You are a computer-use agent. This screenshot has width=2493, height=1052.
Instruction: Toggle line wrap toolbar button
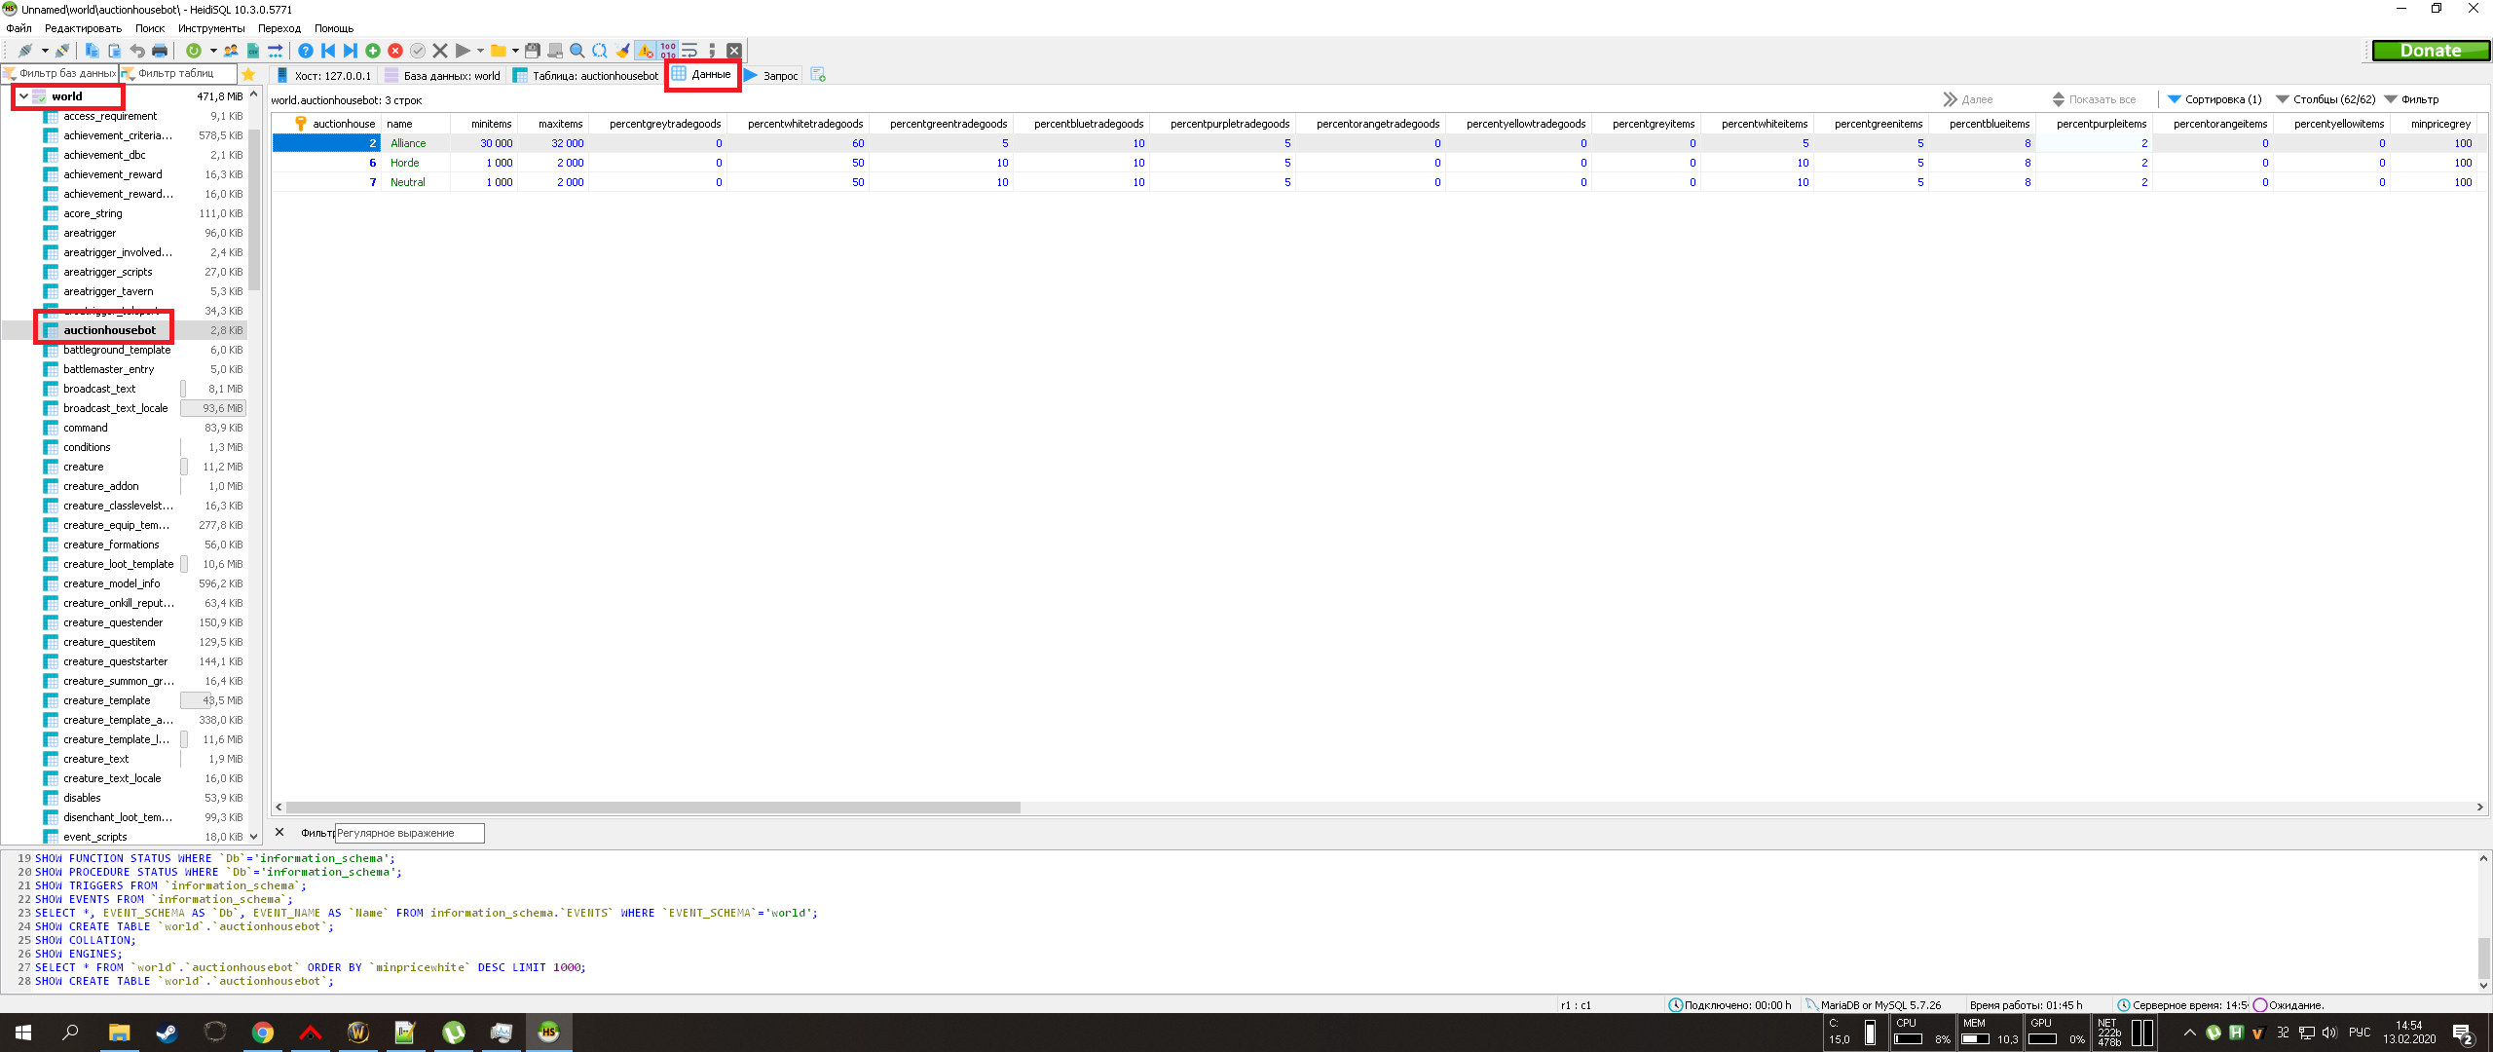pos(690,51)
